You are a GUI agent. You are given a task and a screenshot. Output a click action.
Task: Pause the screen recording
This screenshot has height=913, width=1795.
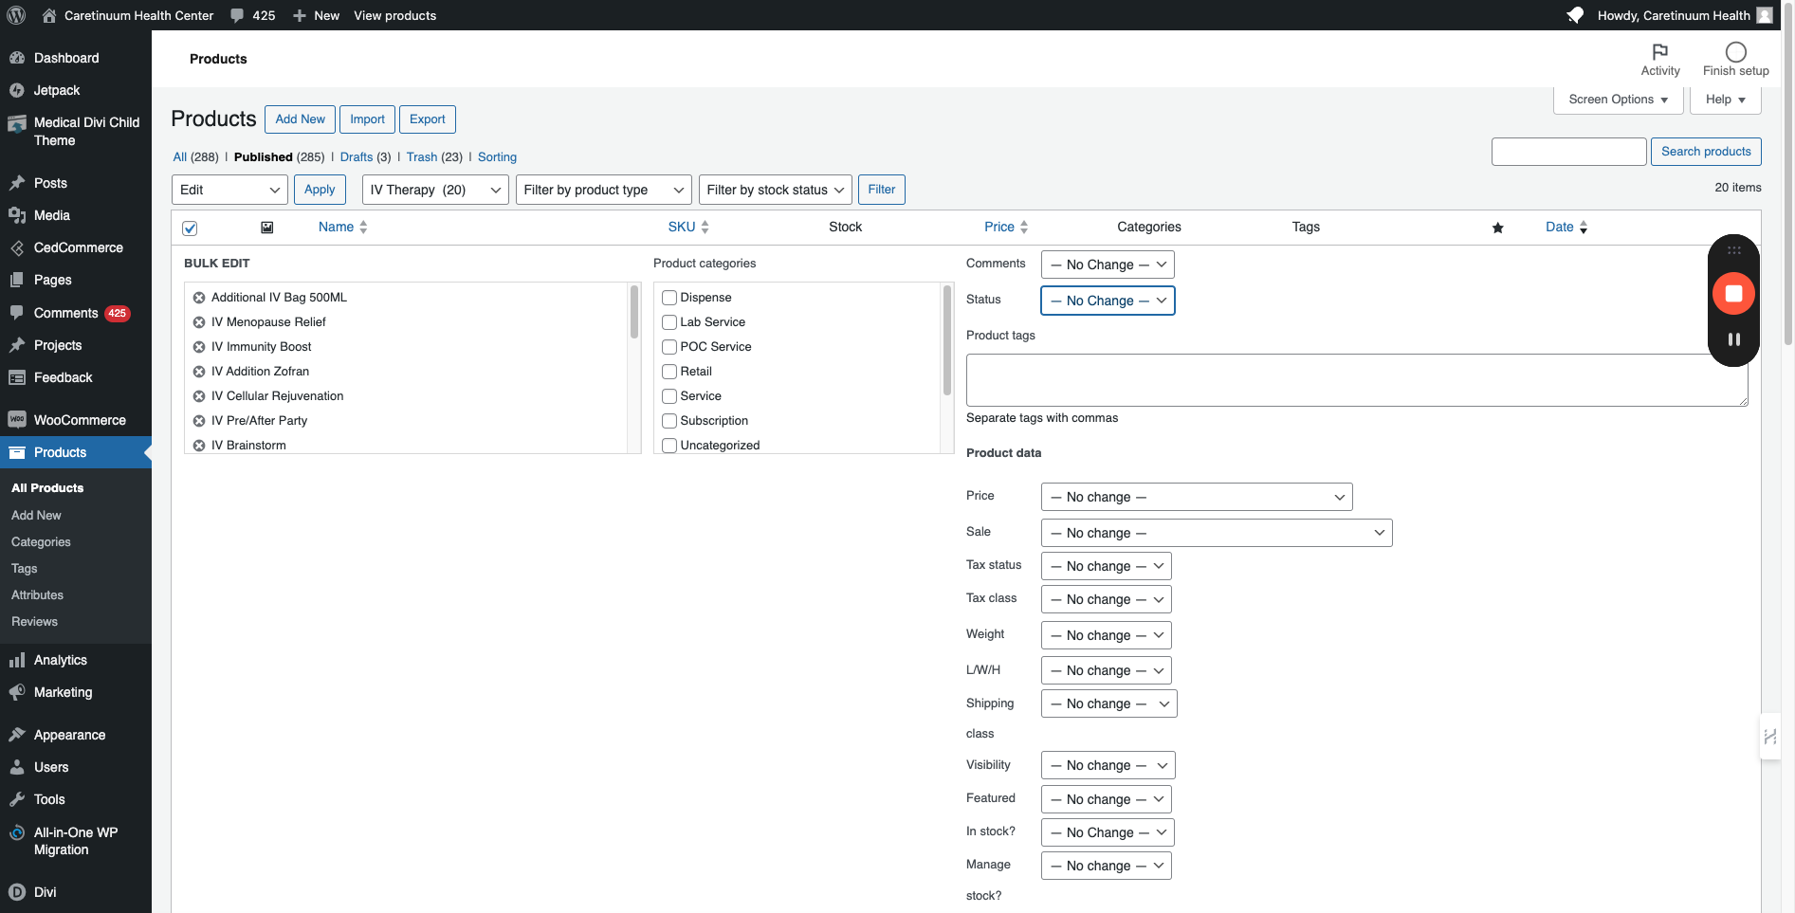(1733, 339)
